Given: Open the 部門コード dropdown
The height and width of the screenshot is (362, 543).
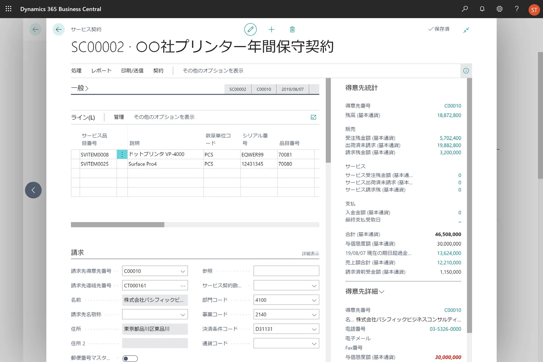Looking at the screenshot, I should click(314, 300).
